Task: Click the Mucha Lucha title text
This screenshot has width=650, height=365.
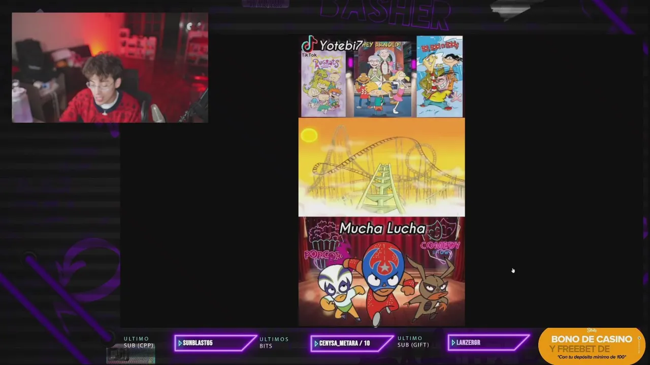Action: pyautogui.click(x=382, y=229)
